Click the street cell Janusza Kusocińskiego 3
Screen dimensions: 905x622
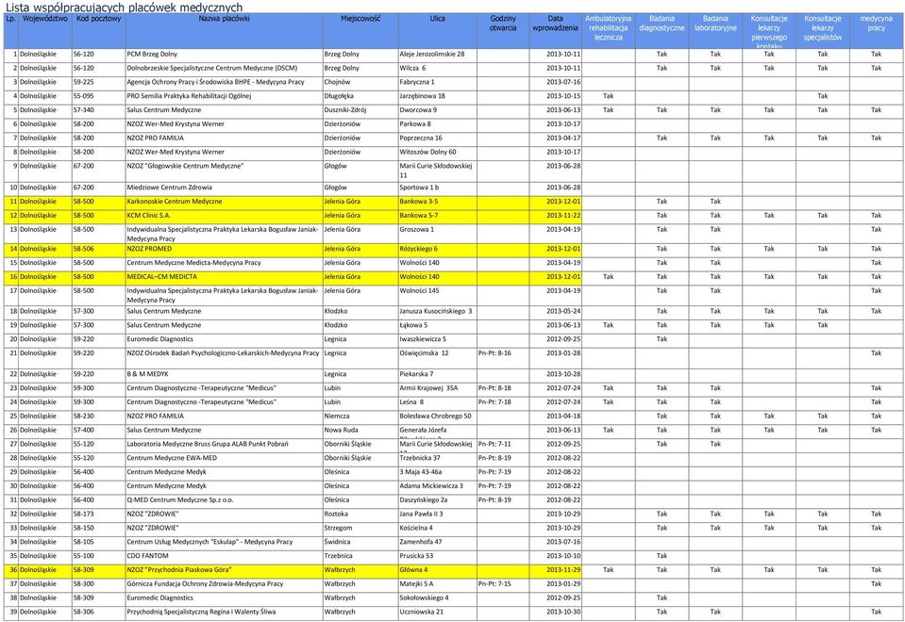click(436, 311)
